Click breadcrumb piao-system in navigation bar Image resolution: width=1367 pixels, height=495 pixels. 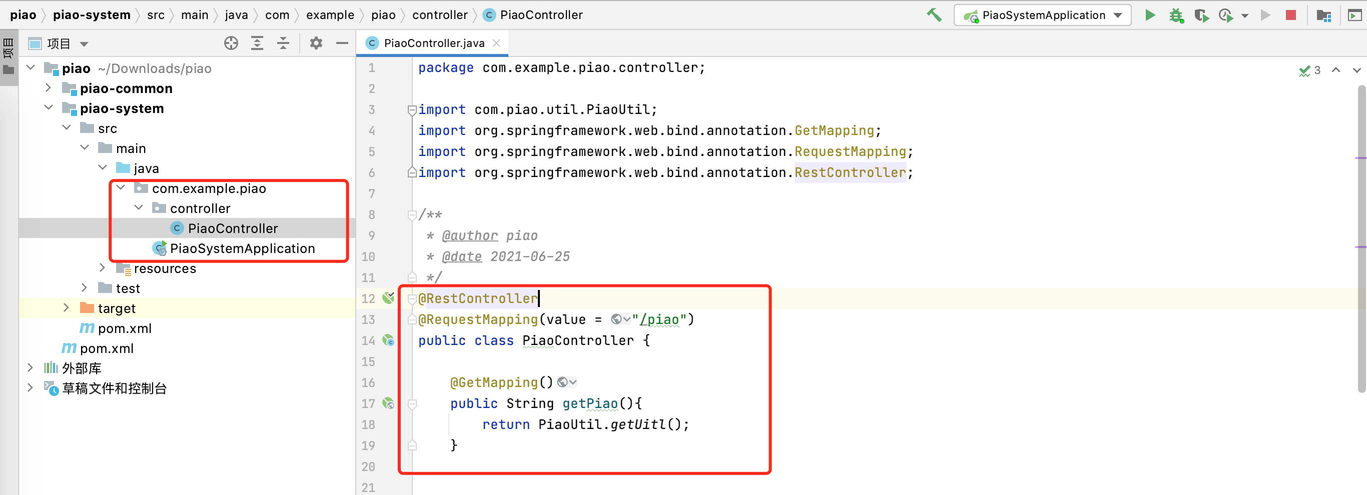92,15
